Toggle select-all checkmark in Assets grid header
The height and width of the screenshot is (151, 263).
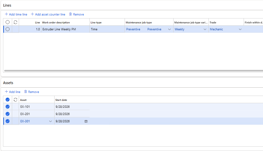coord(8,100)
